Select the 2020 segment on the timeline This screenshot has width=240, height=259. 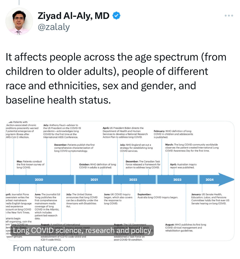pos(39,179)
